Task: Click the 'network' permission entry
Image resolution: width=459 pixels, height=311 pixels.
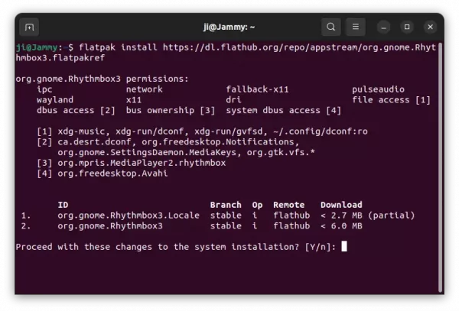Action: [x=145, y=89]
